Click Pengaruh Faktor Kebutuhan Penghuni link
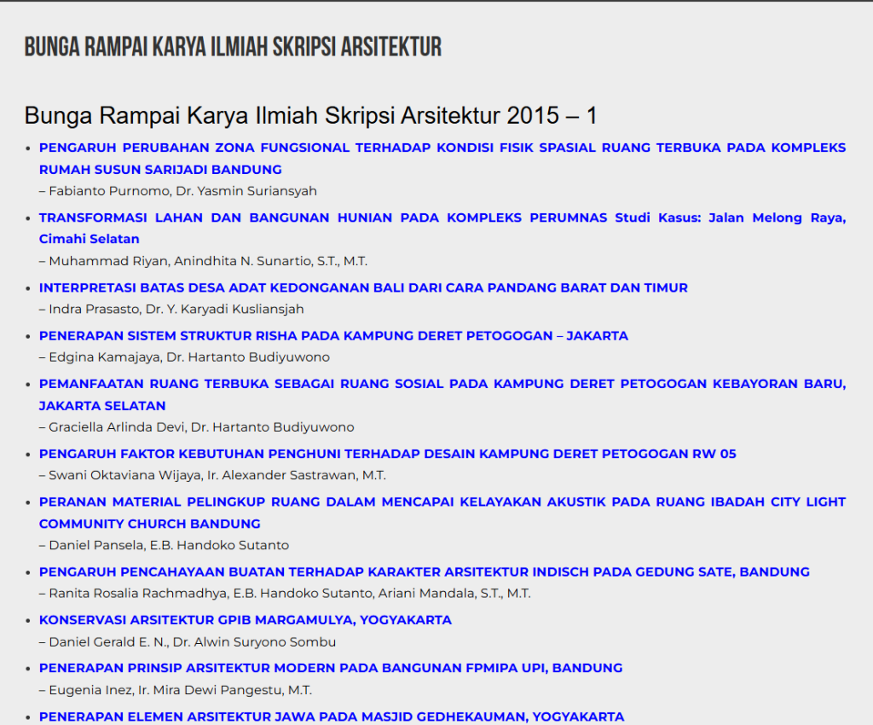Viewport: 873px width, 725px height. [387, 454]
